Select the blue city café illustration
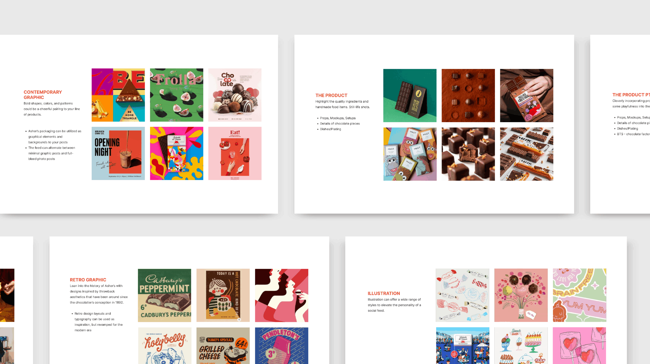Image resolution: width=650 pixels, height=364 pixels. point(462,346)
